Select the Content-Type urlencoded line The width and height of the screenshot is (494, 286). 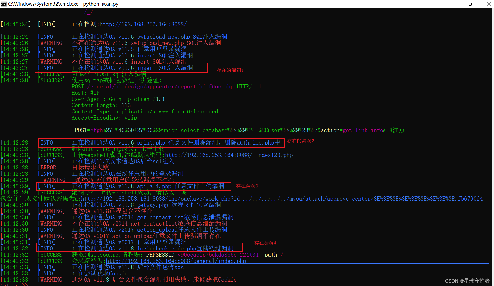[145, 111]
